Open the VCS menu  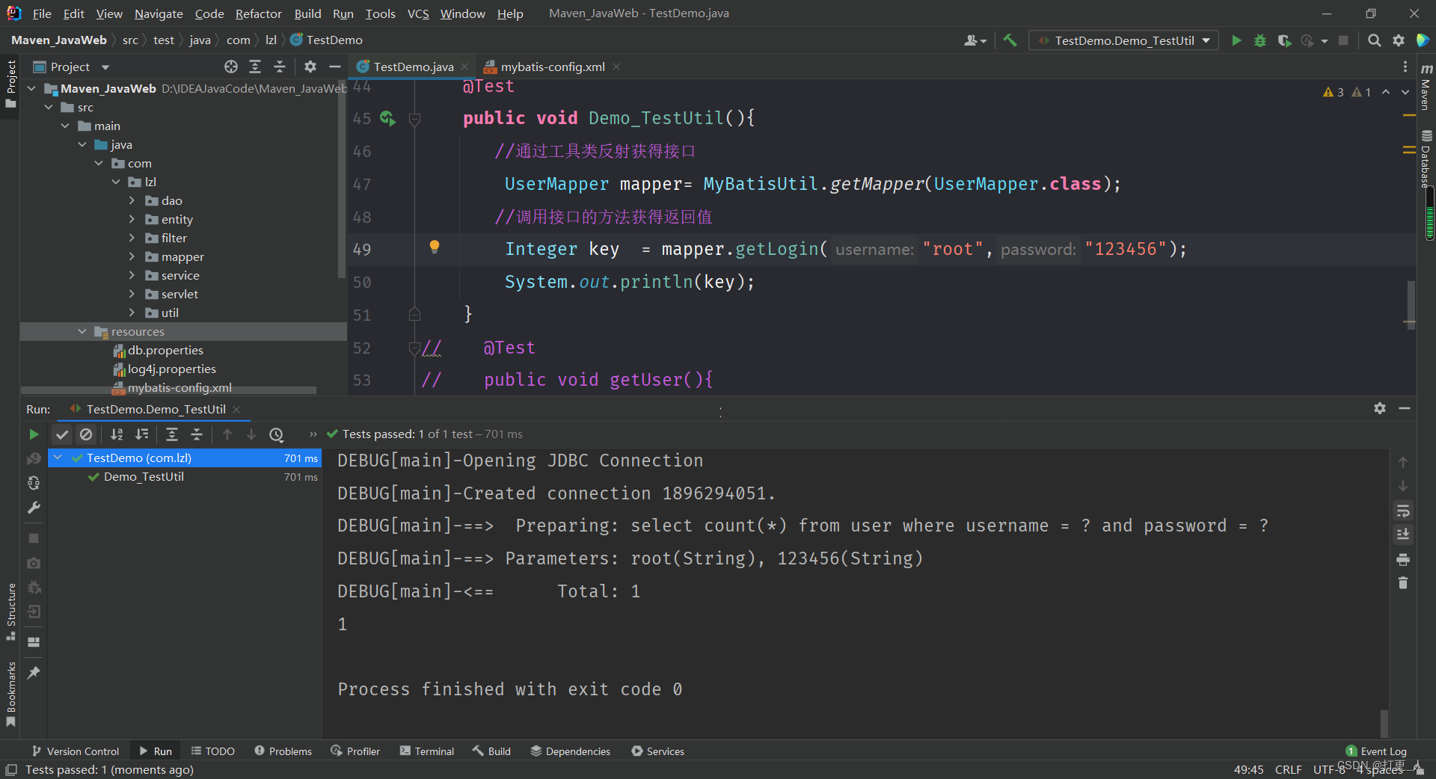[x=417, y=13]
